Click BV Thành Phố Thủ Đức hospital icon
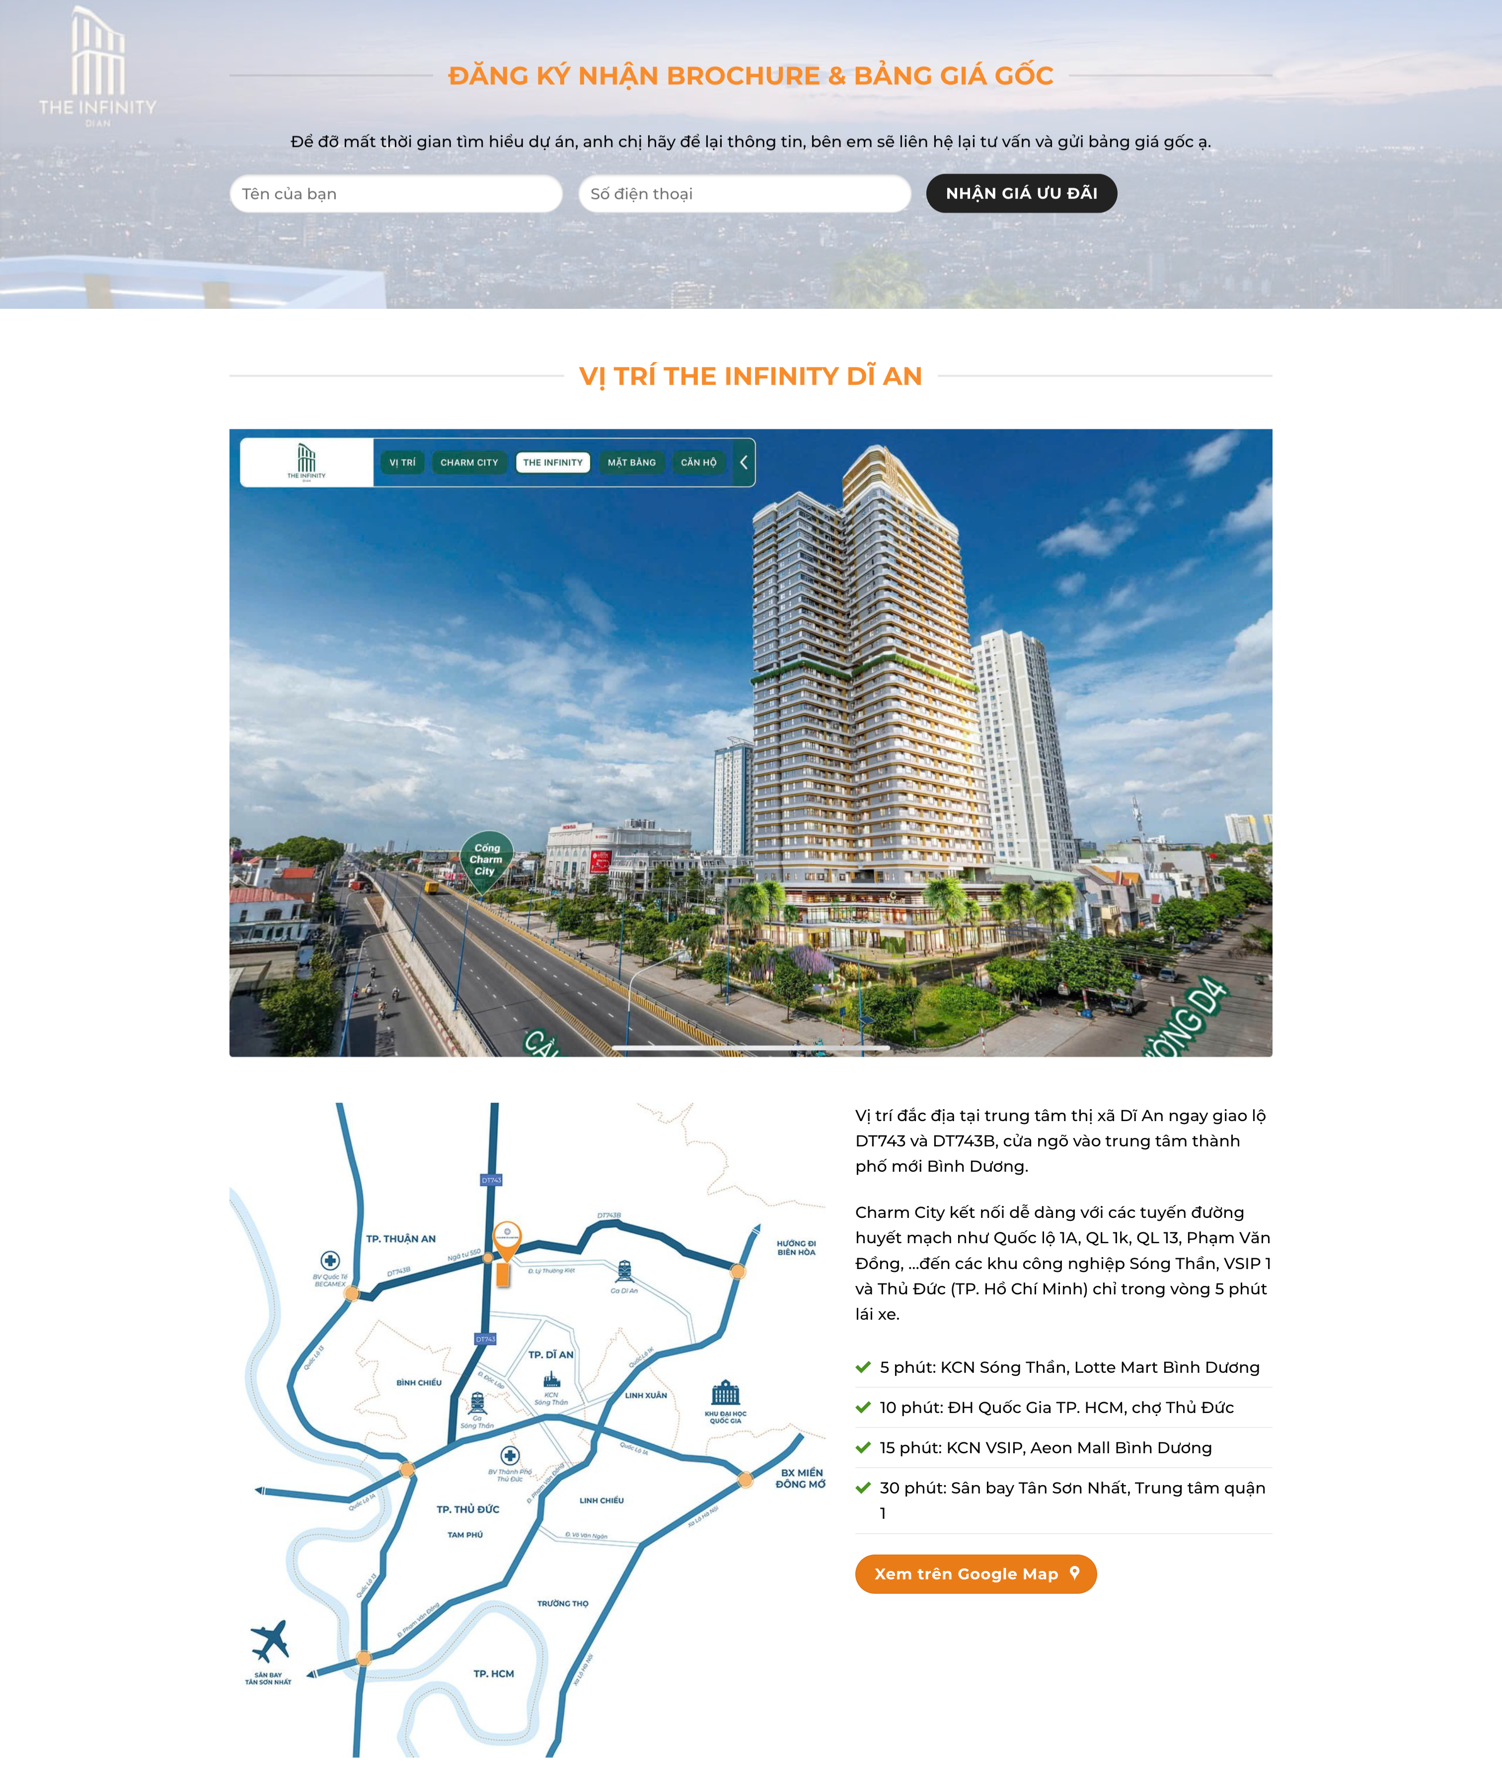The width and height of the screenshot is (1502, 1772). (x=510, y=1455)
